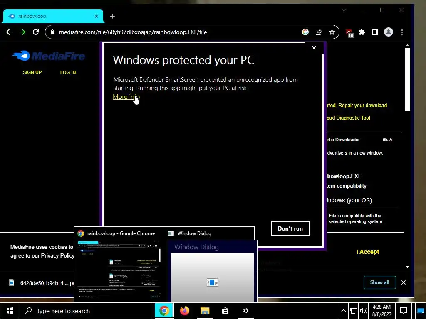
Task: Reload the MediaFire page
Action: pos(36,32)
